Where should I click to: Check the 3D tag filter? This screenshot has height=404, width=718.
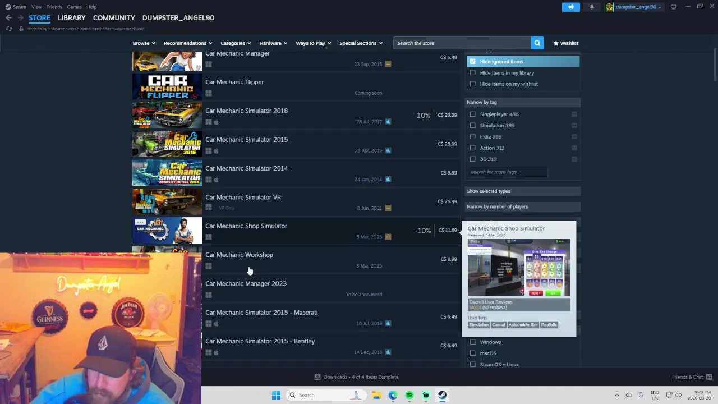point(473,159)
